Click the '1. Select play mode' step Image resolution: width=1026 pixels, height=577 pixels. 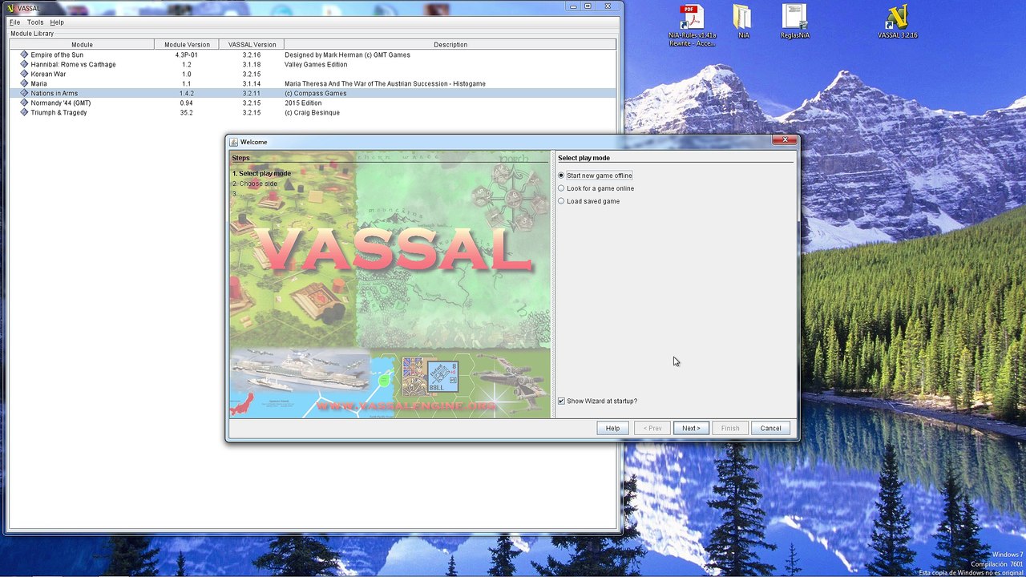261,173
